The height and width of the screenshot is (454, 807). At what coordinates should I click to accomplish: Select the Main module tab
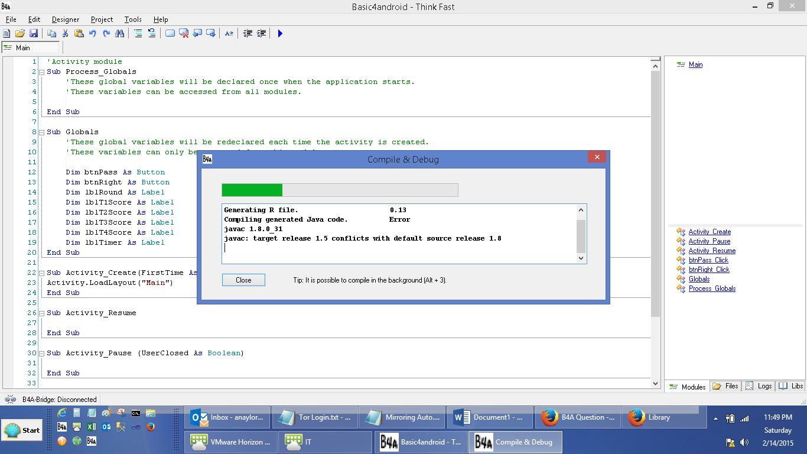pos(31,48)
